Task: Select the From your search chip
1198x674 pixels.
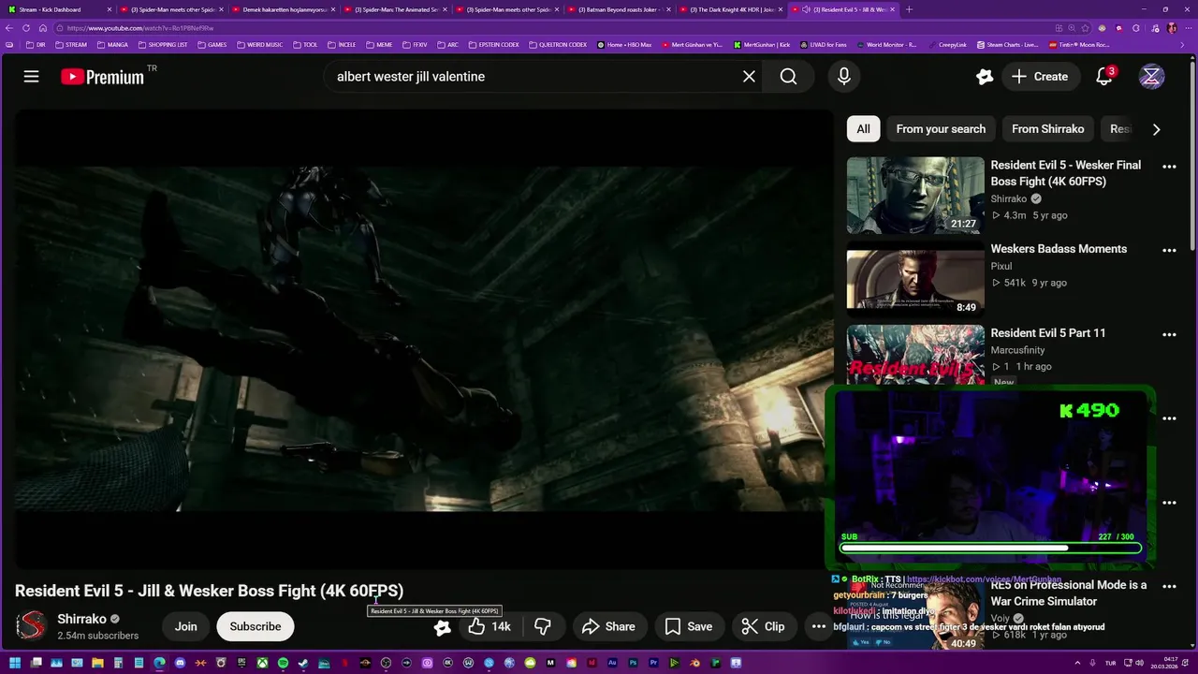Action: click(x=941, y=129)
